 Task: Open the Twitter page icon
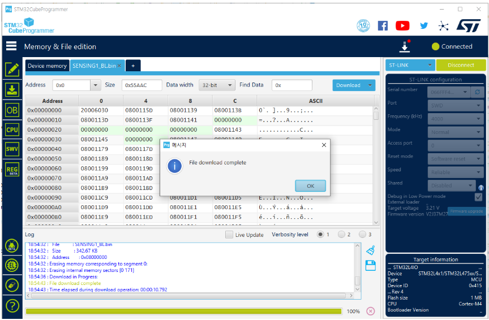tap(424, 26)
